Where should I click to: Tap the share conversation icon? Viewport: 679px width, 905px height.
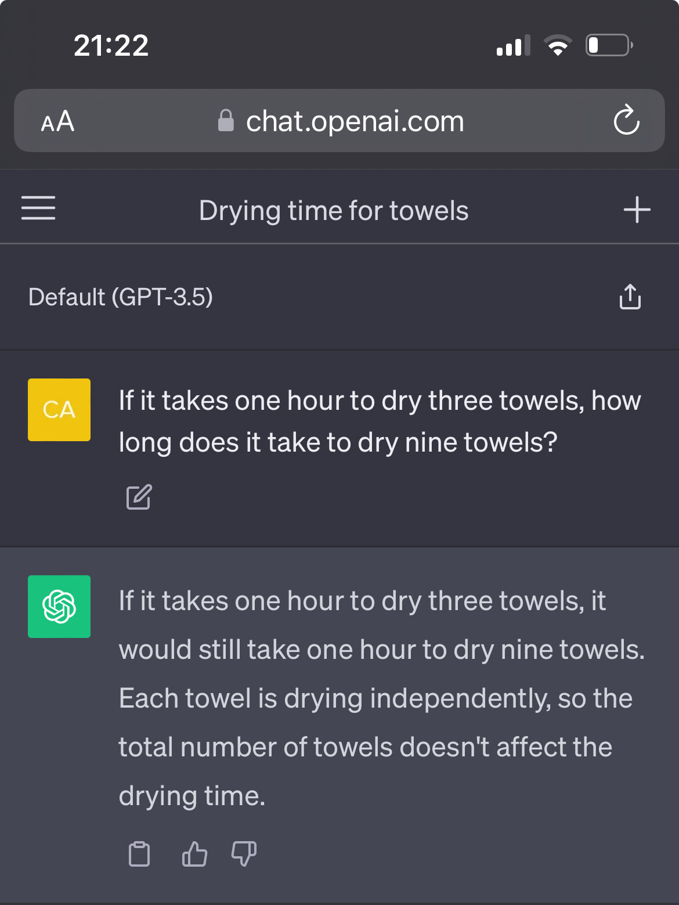coord(630,297)
